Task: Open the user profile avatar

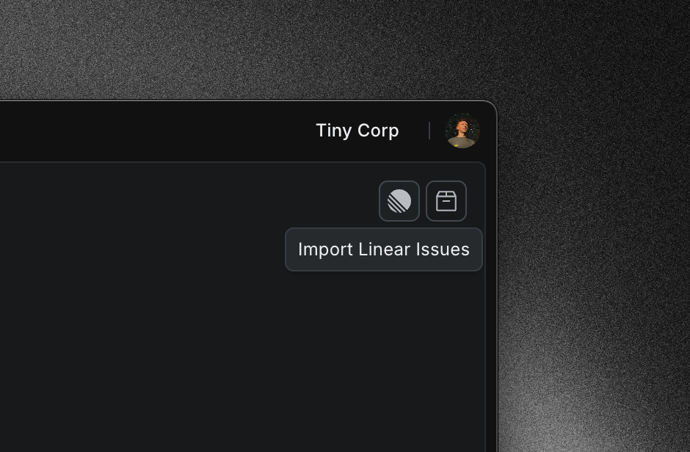Action: tap(462, 131)
